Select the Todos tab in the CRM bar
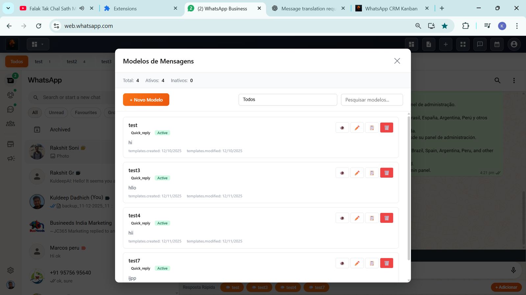 pos(16,61)
